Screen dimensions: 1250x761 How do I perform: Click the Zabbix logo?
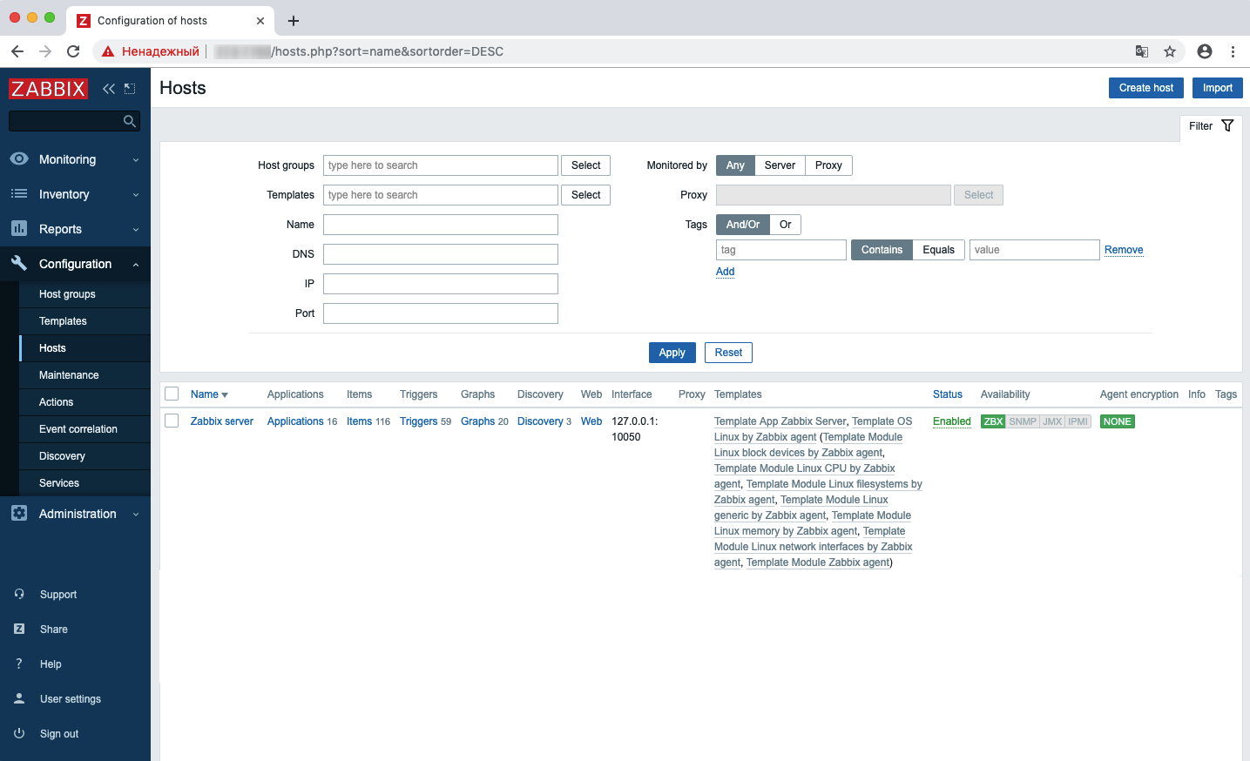coord(48,89)
